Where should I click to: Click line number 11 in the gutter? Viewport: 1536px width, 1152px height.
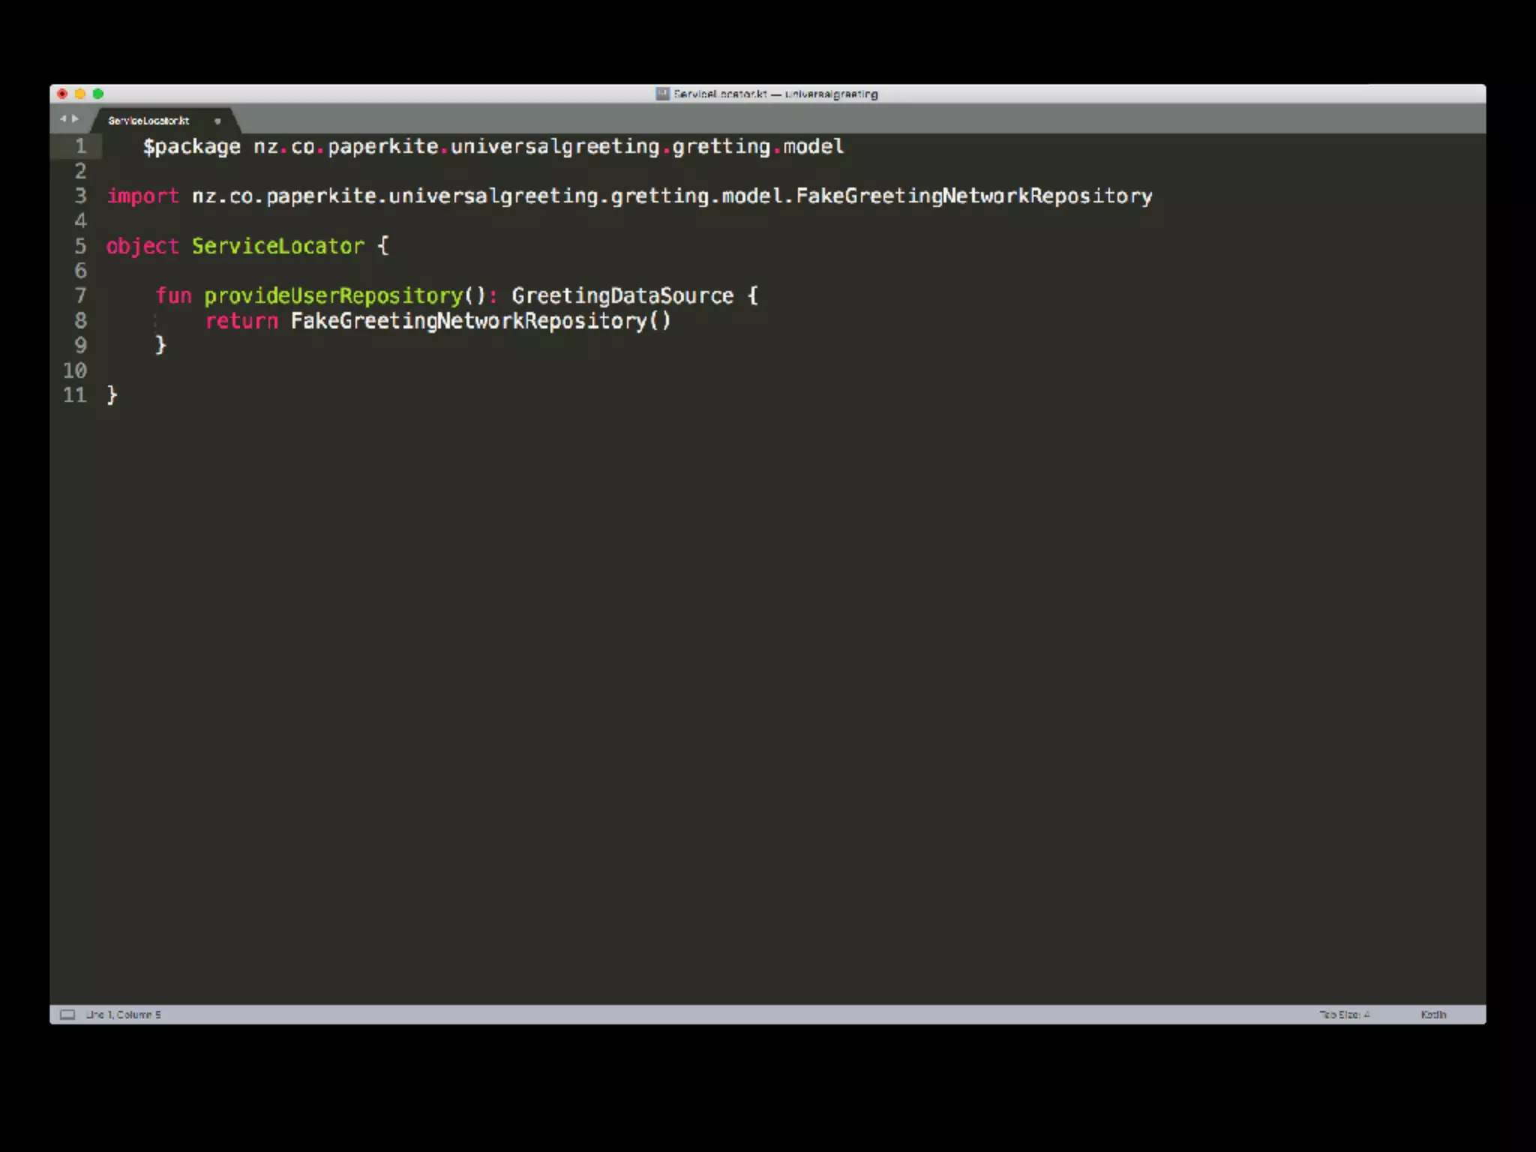(x=75, y=395)
